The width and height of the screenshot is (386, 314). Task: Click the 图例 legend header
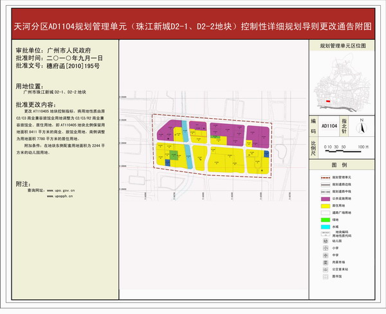point(342,166)
